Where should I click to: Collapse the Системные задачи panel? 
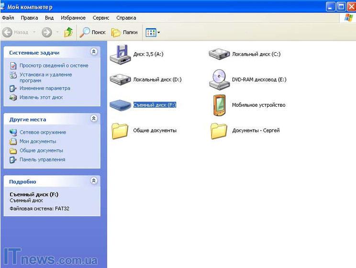pyautogui.click(x=94, y=52)
